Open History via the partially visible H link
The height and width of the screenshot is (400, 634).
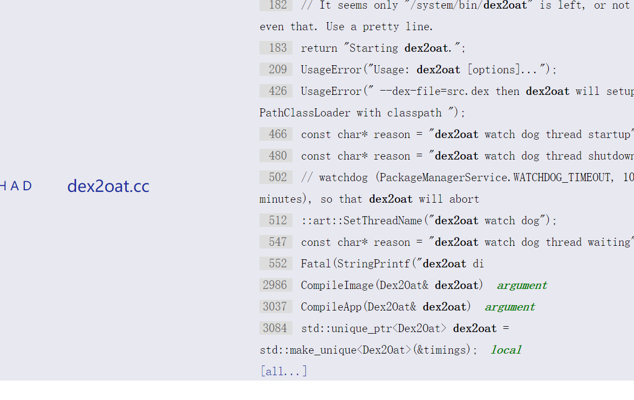tap(3, 186)
